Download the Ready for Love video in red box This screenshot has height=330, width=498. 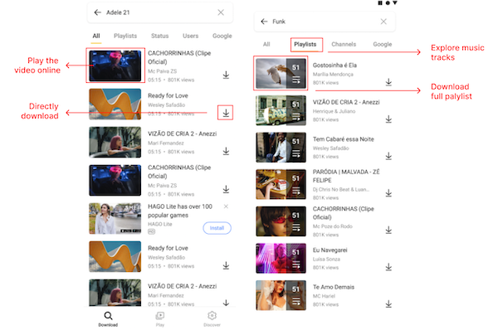(x=226, y=113)
